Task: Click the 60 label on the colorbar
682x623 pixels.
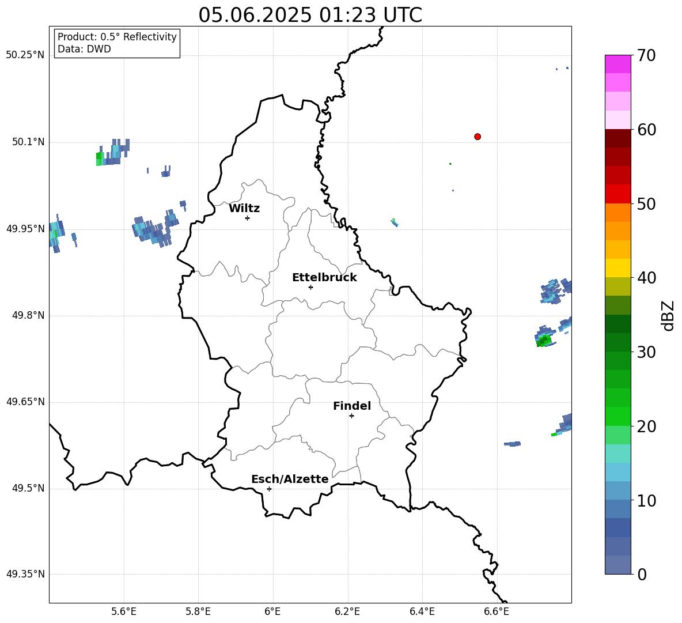Action: tap(646, 130)
